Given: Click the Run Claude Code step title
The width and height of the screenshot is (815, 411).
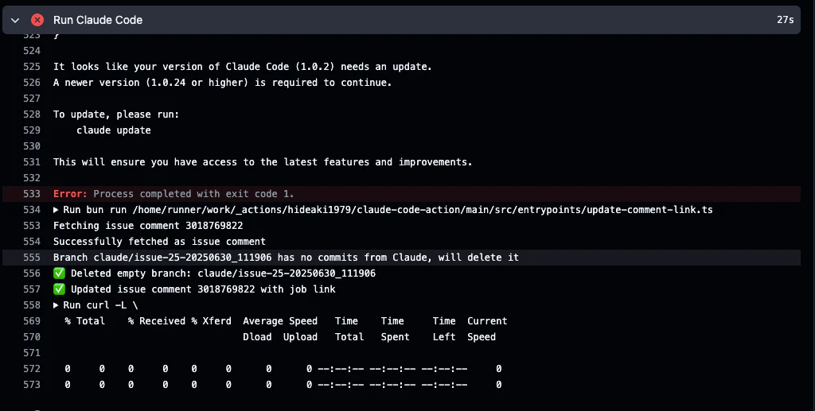Looking at the screenshot, I should point(98,20).
